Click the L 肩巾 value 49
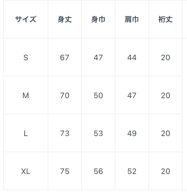Viewport: 187px width, 194px height. [132, 133]
